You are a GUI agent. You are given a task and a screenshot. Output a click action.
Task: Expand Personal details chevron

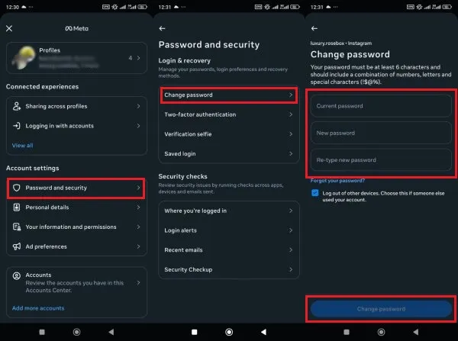click(138, 207)
